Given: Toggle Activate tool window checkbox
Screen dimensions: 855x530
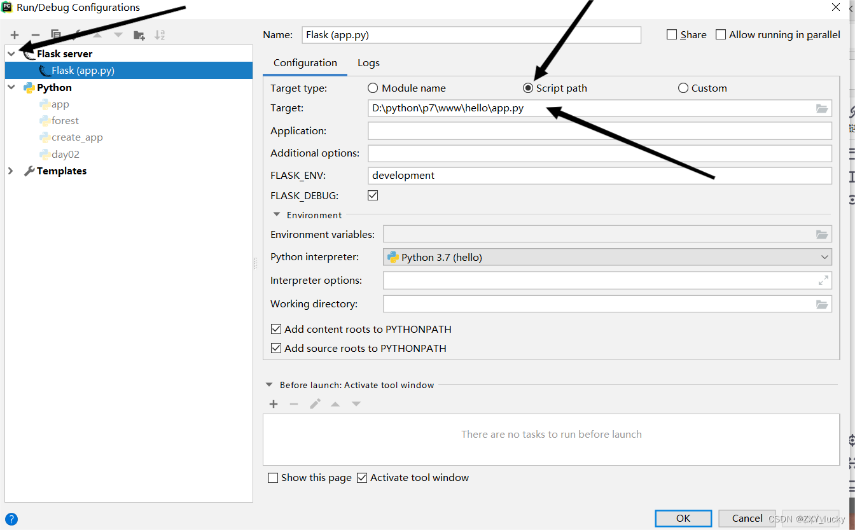Looking at the screenshot, I should (x=362, y=478).
